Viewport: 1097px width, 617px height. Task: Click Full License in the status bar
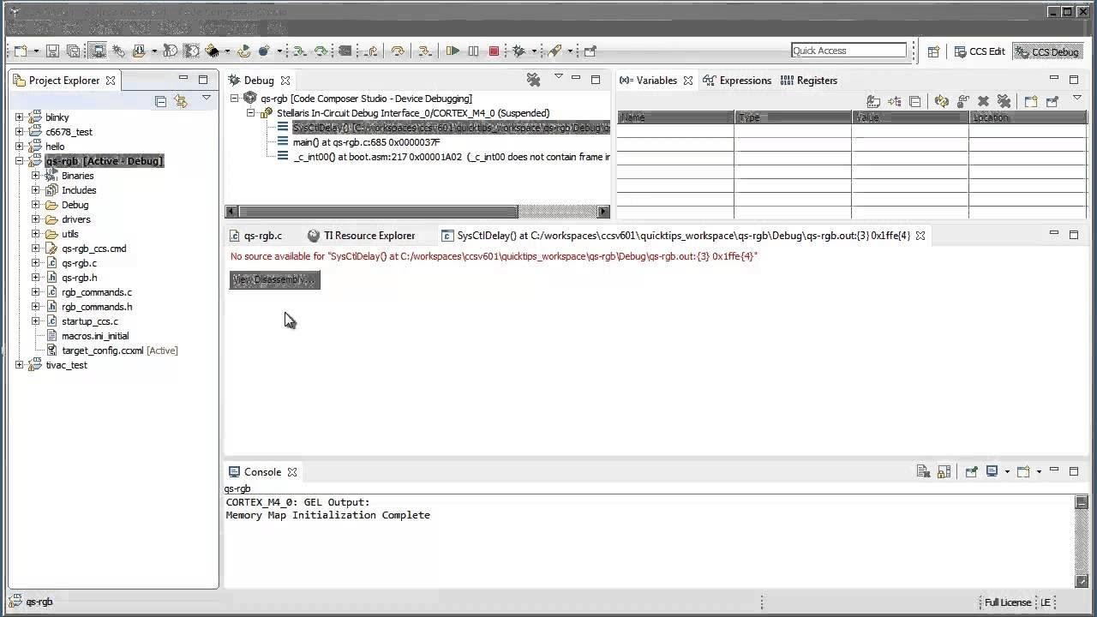tap(1007, 602)
